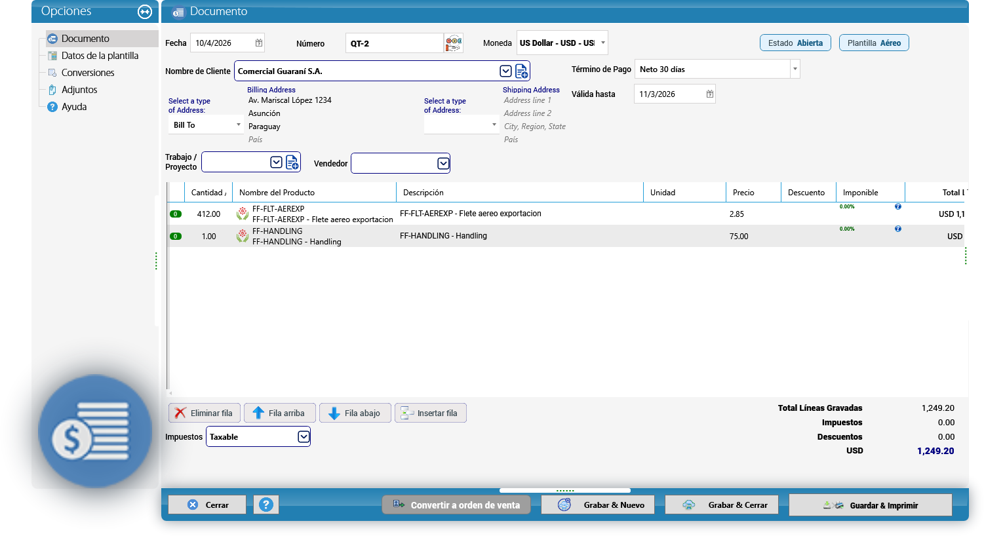Expand the Moneda US Dollar dropdown
Image resolution: width=984 pixels, height=536 pixels.
coord(603,43)
